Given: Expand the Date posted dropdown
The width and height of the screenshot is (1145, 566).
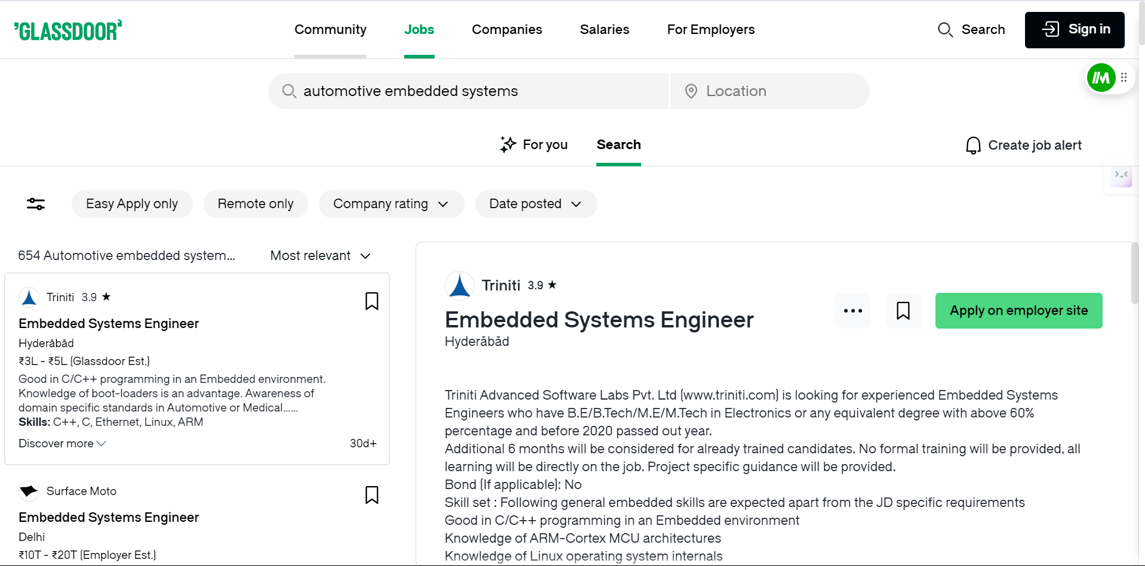Looking at the screenshot, I should coord(535,204).
